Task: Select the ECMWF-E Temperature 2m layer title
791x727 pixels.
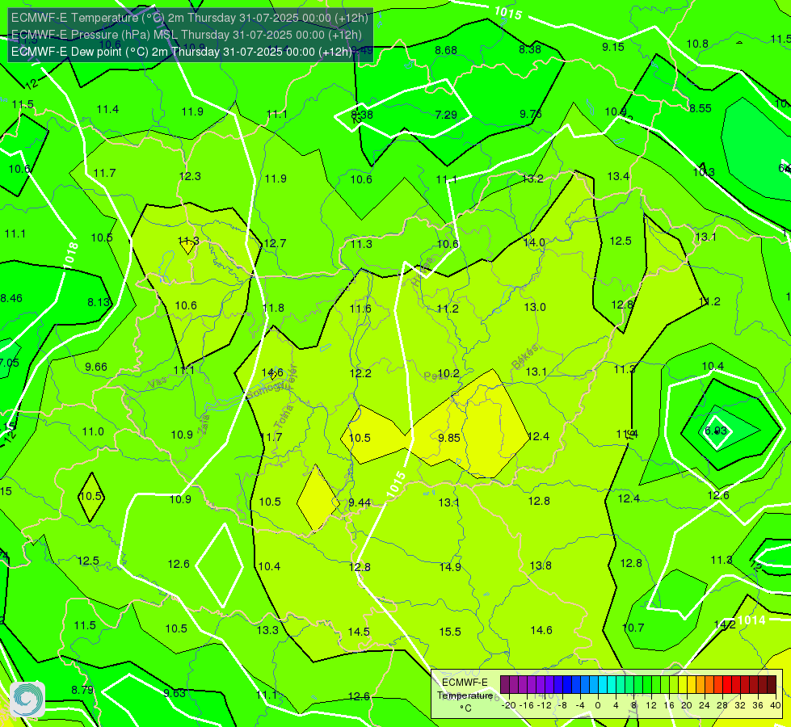Action: click(190, 18)
